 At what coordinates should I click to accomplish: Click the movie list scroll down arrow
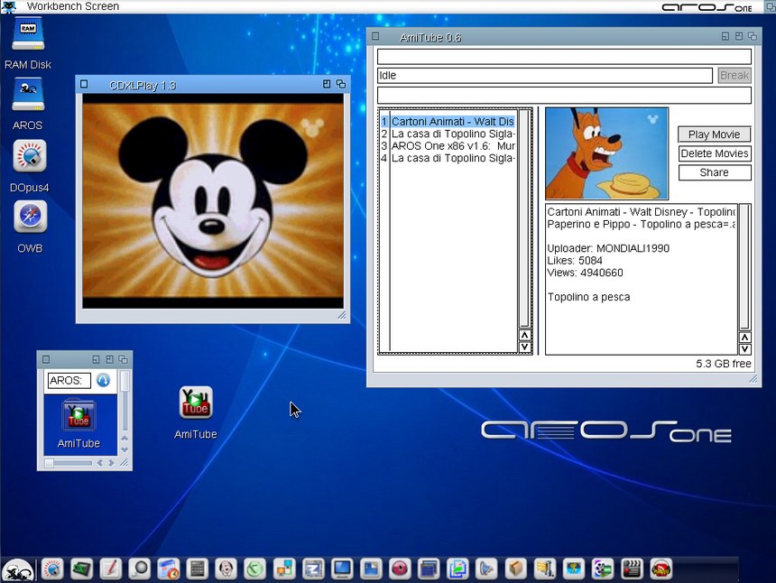tap(524, 347)
